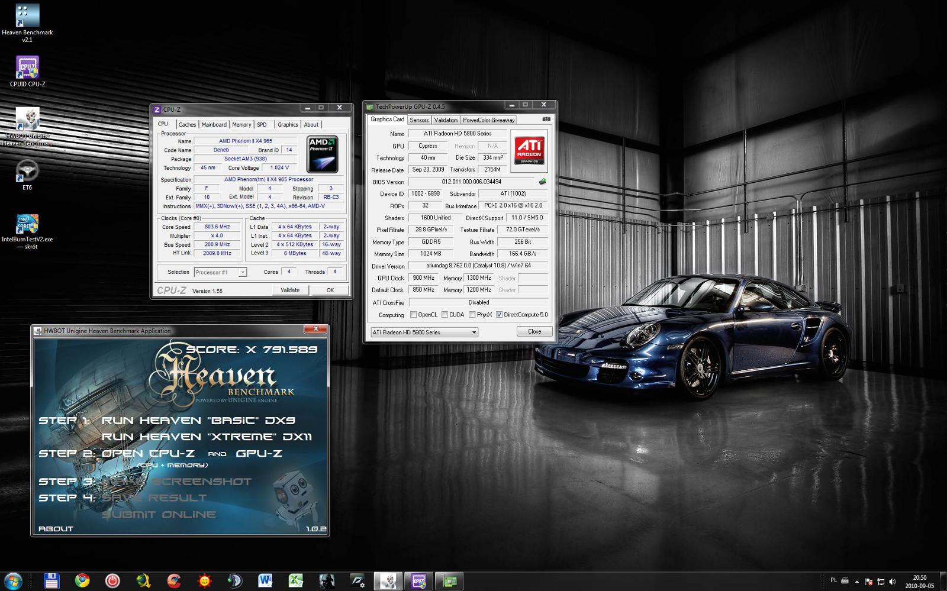Open About in HWBOT Heaven app

click(56, 529)
